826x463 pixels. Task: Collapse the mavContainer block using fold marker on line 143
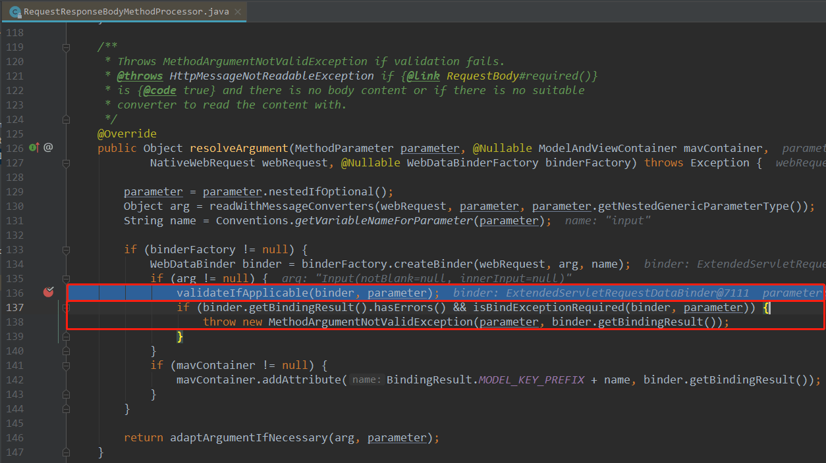coord(65,394)
